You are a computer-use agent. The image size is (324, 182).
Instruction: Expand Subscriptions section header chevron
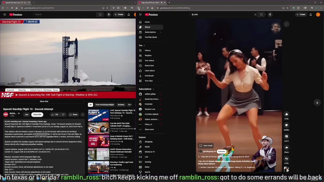(x=153, y=89)
